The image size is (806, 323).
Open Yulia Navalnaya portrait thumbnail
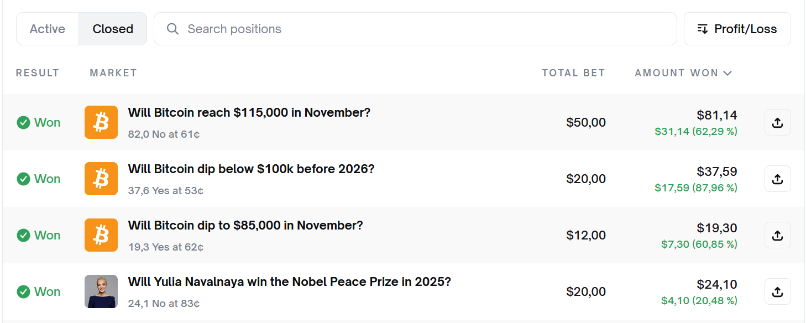[x=101, y=291]
